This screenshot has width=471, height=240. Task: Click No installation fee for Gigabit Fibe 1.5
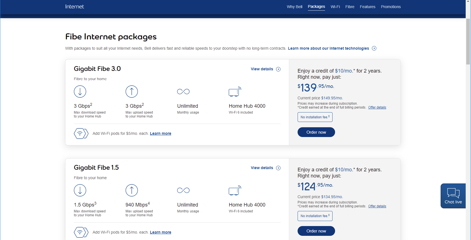(x=315, y=216)
